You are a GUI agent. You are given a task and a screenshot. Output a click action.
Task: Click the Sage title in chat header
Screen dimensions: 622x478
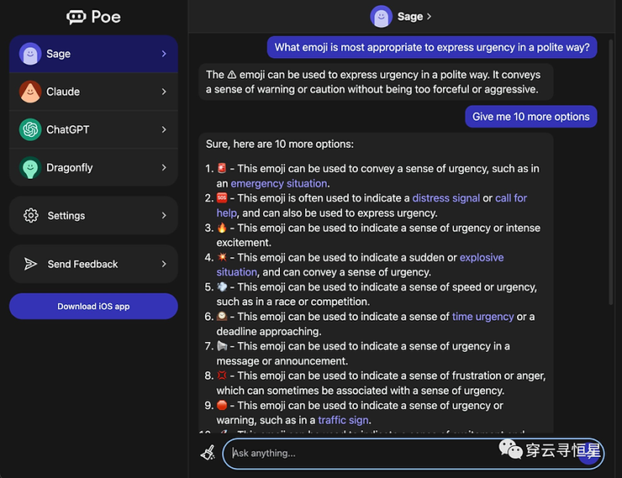click(x=410, y=17)
